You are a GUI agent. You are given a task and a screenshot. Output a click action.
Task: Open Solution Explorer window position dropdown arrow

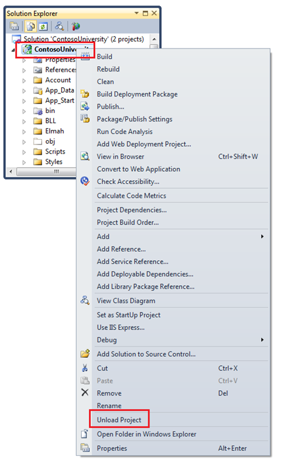(x=137, y=13)
